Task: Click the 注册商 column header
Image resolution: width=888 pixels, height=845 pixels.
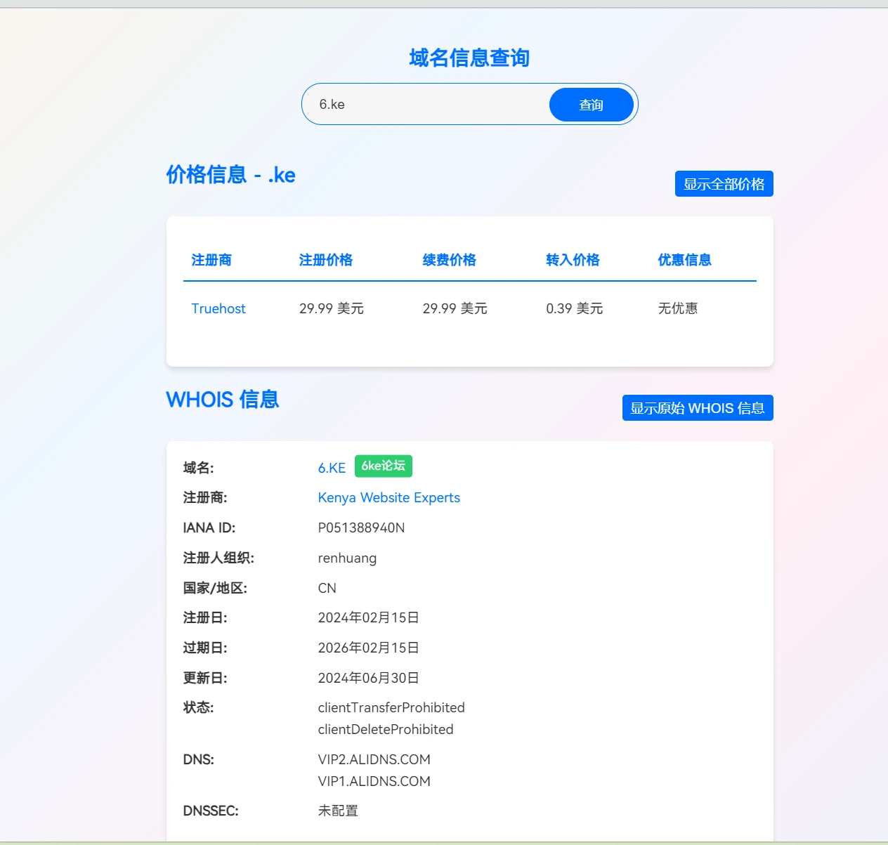Action: (211, 260)
